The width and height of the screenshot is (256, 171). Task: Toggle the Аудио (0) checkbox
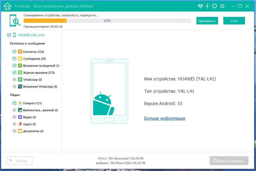14,124
